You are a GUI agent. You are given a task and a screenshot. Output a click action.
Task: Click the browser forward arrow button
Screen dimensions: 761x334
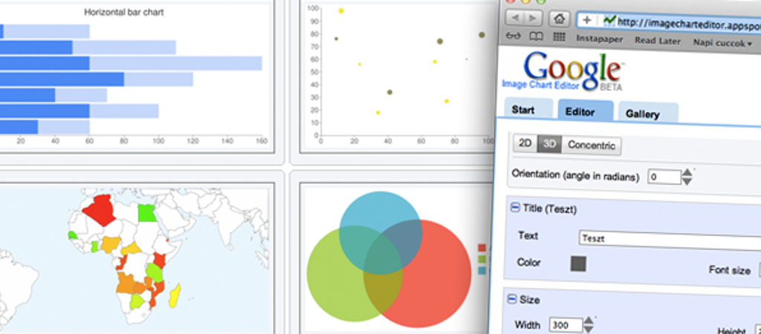click(x=533, y=19)
